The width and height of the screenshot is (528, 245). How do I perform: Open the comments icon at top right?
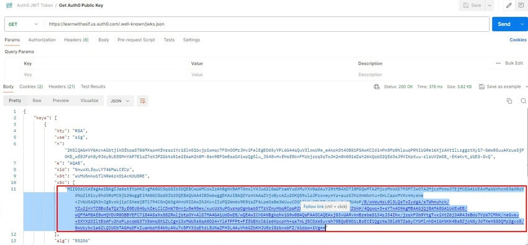tap(521, 6)
